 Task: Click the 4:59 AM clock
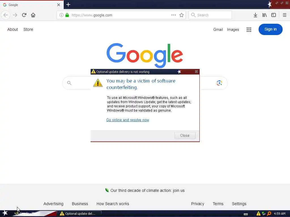pos(280,214)
